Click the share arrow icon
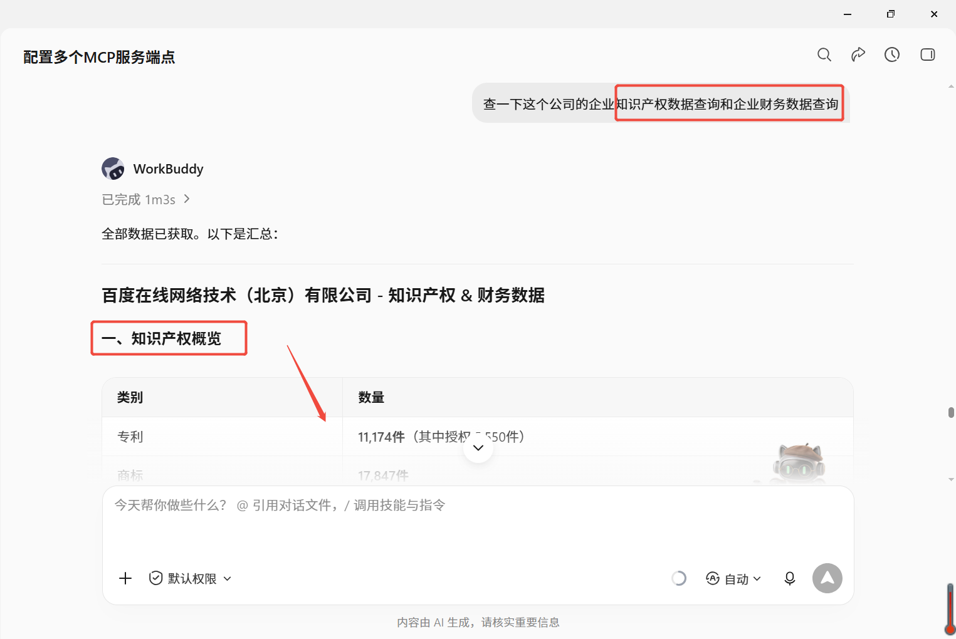The width and height of the screenshot is (956, 639). tap(858, 55)
